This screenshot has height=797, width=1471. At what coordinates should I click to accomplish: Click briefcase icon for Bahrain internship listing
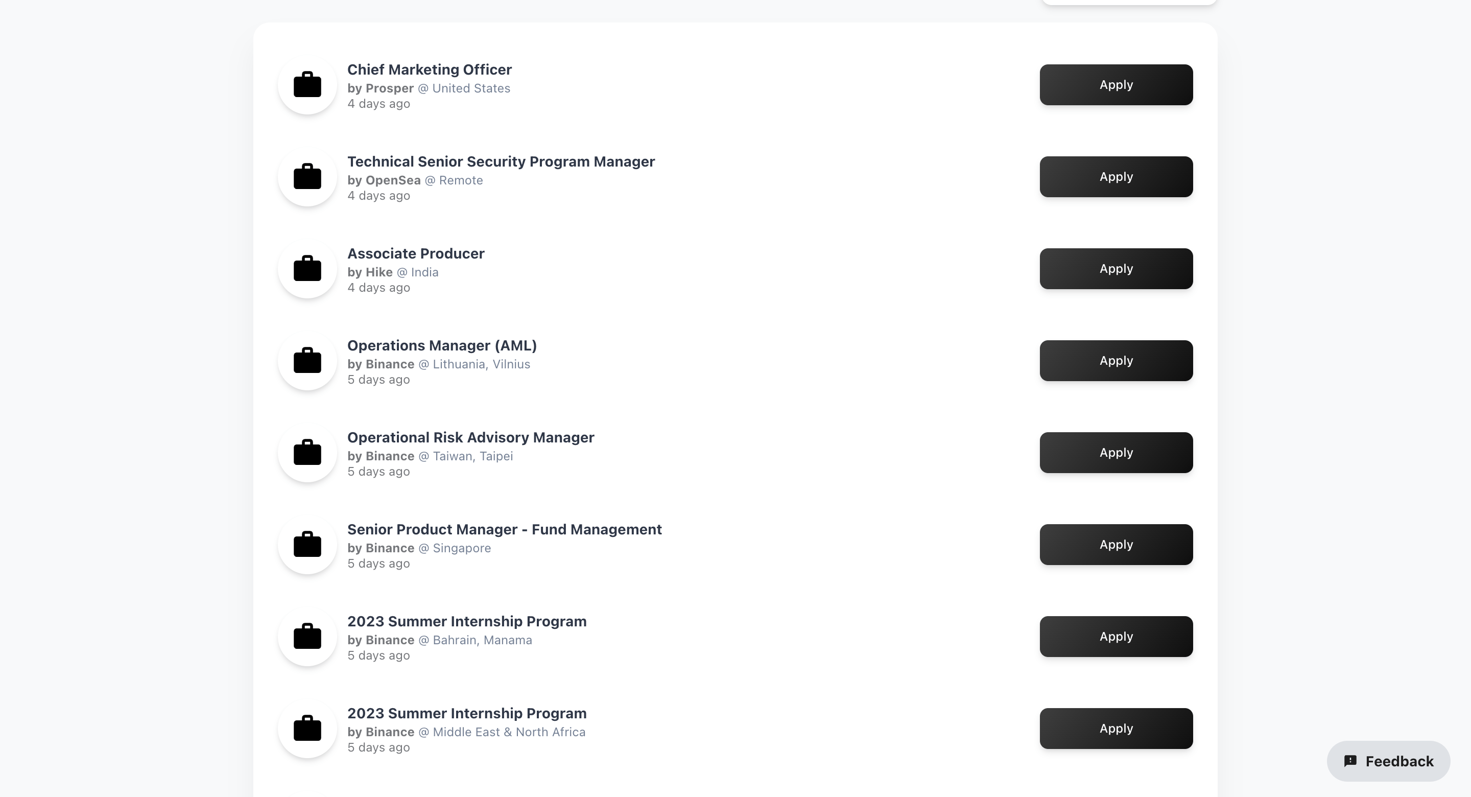307,637
